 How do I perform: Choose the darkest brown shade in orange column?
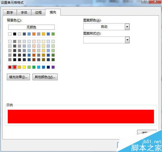34,60
